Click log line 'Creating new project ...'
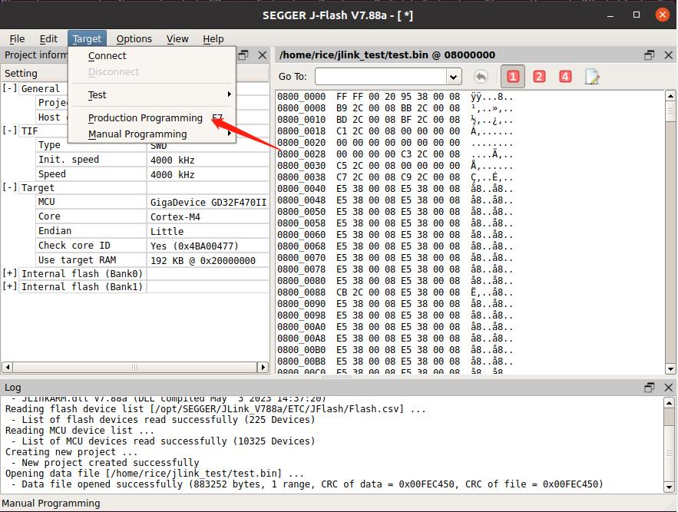This screenshot has width=678, height=512. click(71, 452)
